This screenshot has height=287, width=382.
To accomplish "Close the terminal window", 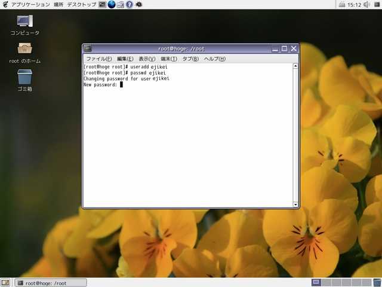I will 294,48.
